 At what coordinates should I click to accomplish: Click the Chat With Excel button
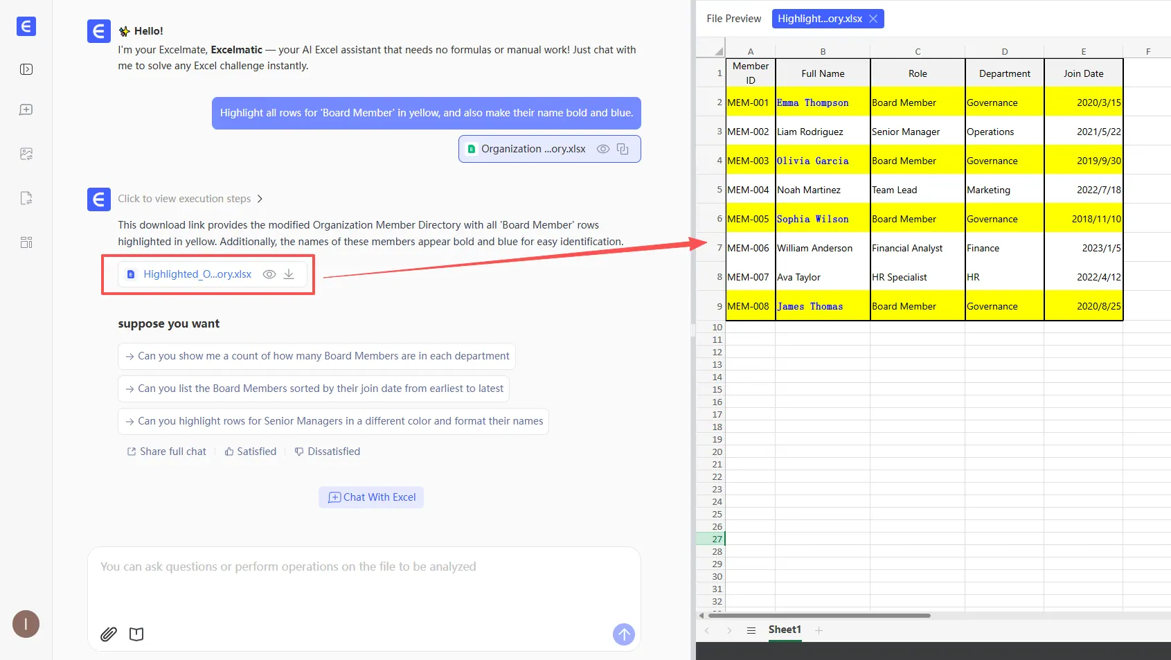(371, 497)
